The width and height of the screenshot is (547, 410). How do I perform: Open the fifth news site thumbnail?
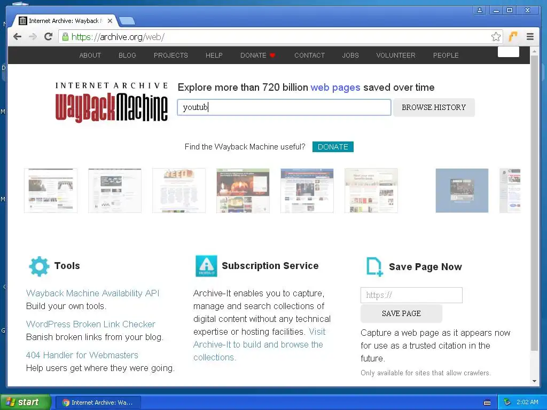pyautogui.click(x=307, y=191)
